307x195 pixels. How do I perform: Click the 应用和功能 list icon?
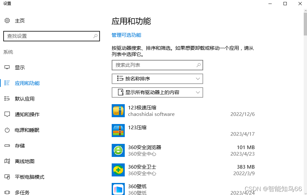[7, 83]
